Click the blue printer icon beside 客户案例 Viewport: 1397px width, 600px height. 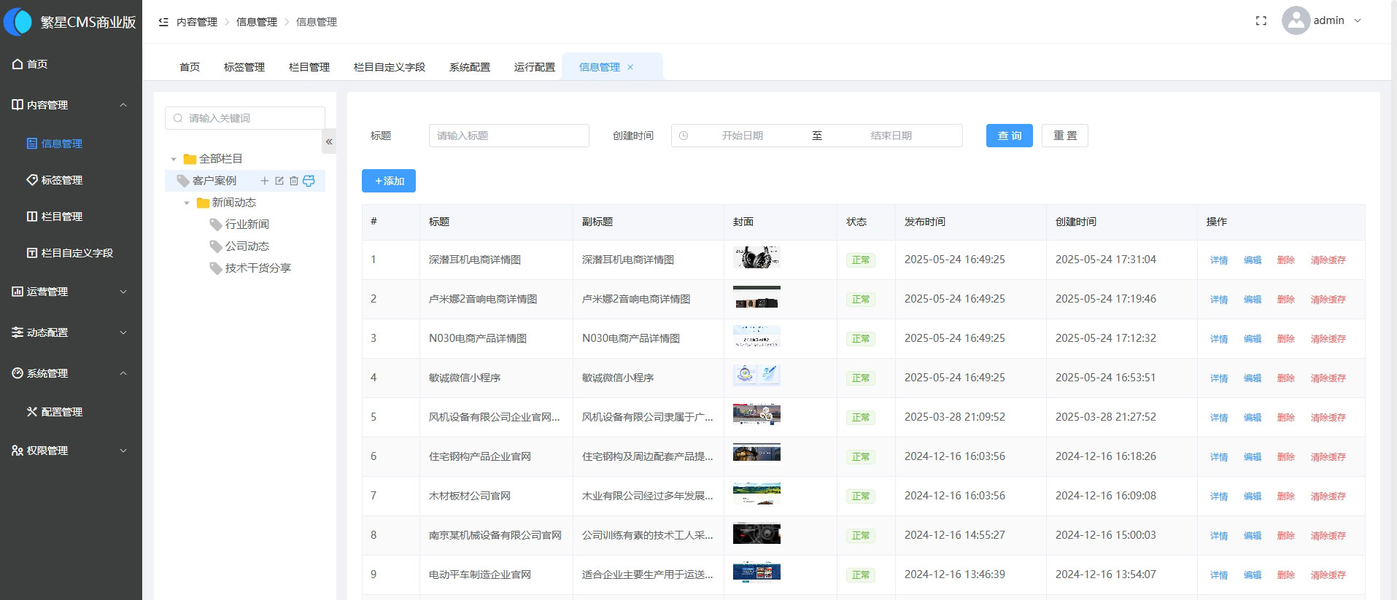coord(309,181)
